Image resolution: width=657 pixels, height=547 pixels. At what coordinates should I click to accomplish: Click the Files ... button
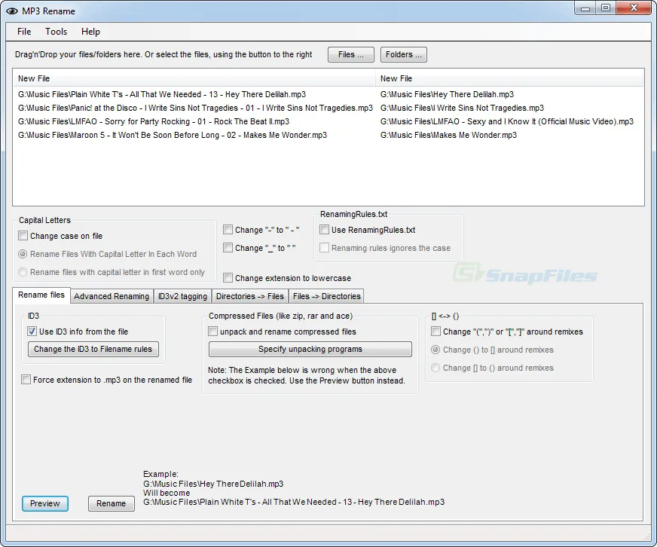[x=350, y=54]
